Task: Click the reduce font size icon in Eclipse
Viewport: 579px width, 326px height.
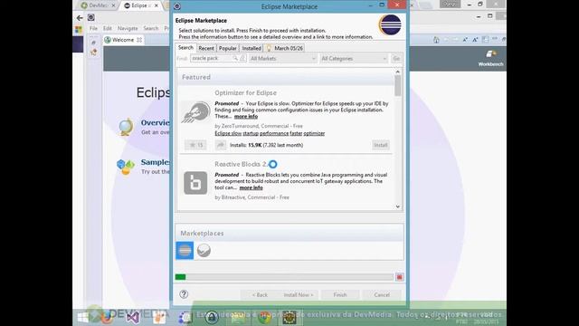Action: (x=465, y=40)
